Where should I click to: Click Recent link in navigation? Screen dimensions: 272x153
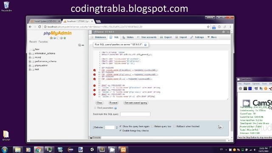tap(33, 42)
